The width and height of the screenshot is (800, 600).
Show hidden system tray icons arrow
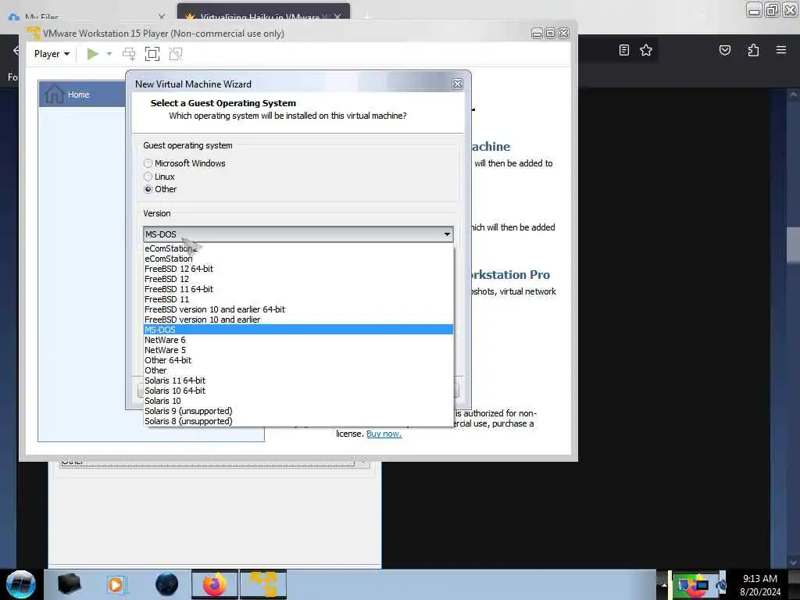664,584
